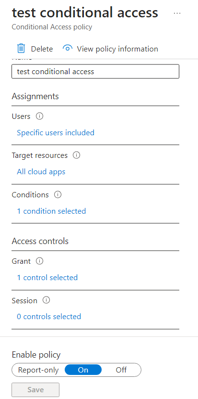Click the info icon beside Session
The height and width of the screenshot is (399, 198).
tap(46, 300)
